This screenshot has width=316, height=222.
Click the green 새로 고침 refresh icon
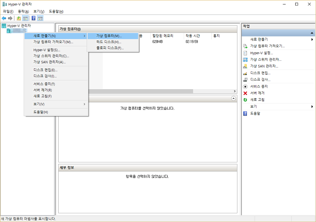pyautogui.click(x=245, y=100)
